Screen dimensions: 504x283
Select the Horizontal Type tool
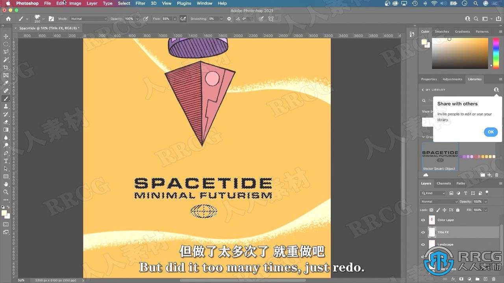point(6,161)
